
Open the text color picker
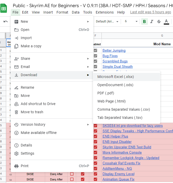point(166,22)
